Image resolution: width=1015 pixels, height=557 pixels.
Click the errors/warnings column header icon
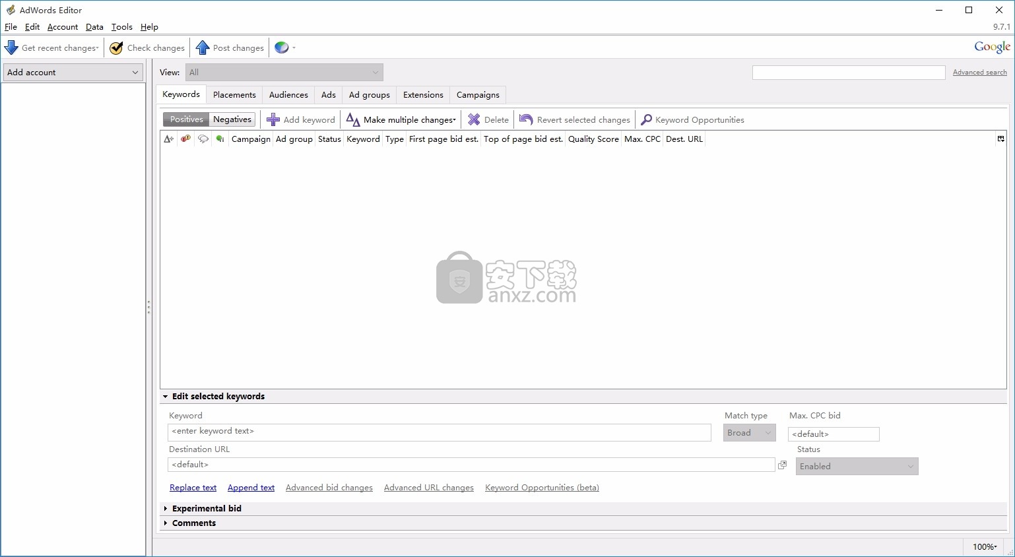point(186,139)
